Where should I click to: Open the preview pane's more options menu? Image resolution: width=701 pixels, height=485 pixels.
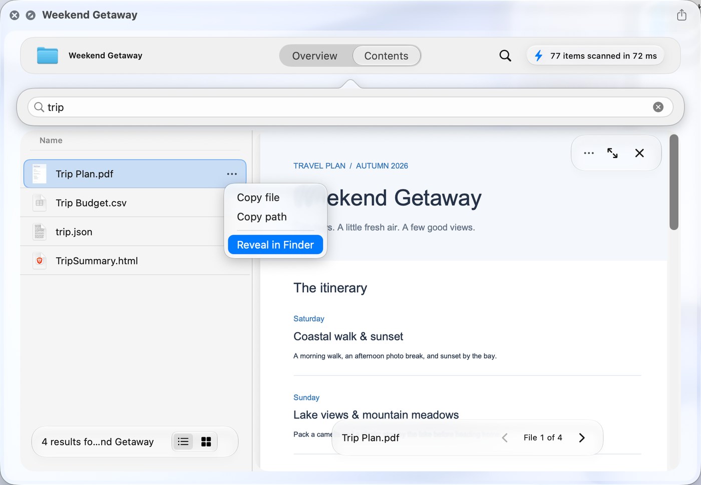tap(589, 153)
